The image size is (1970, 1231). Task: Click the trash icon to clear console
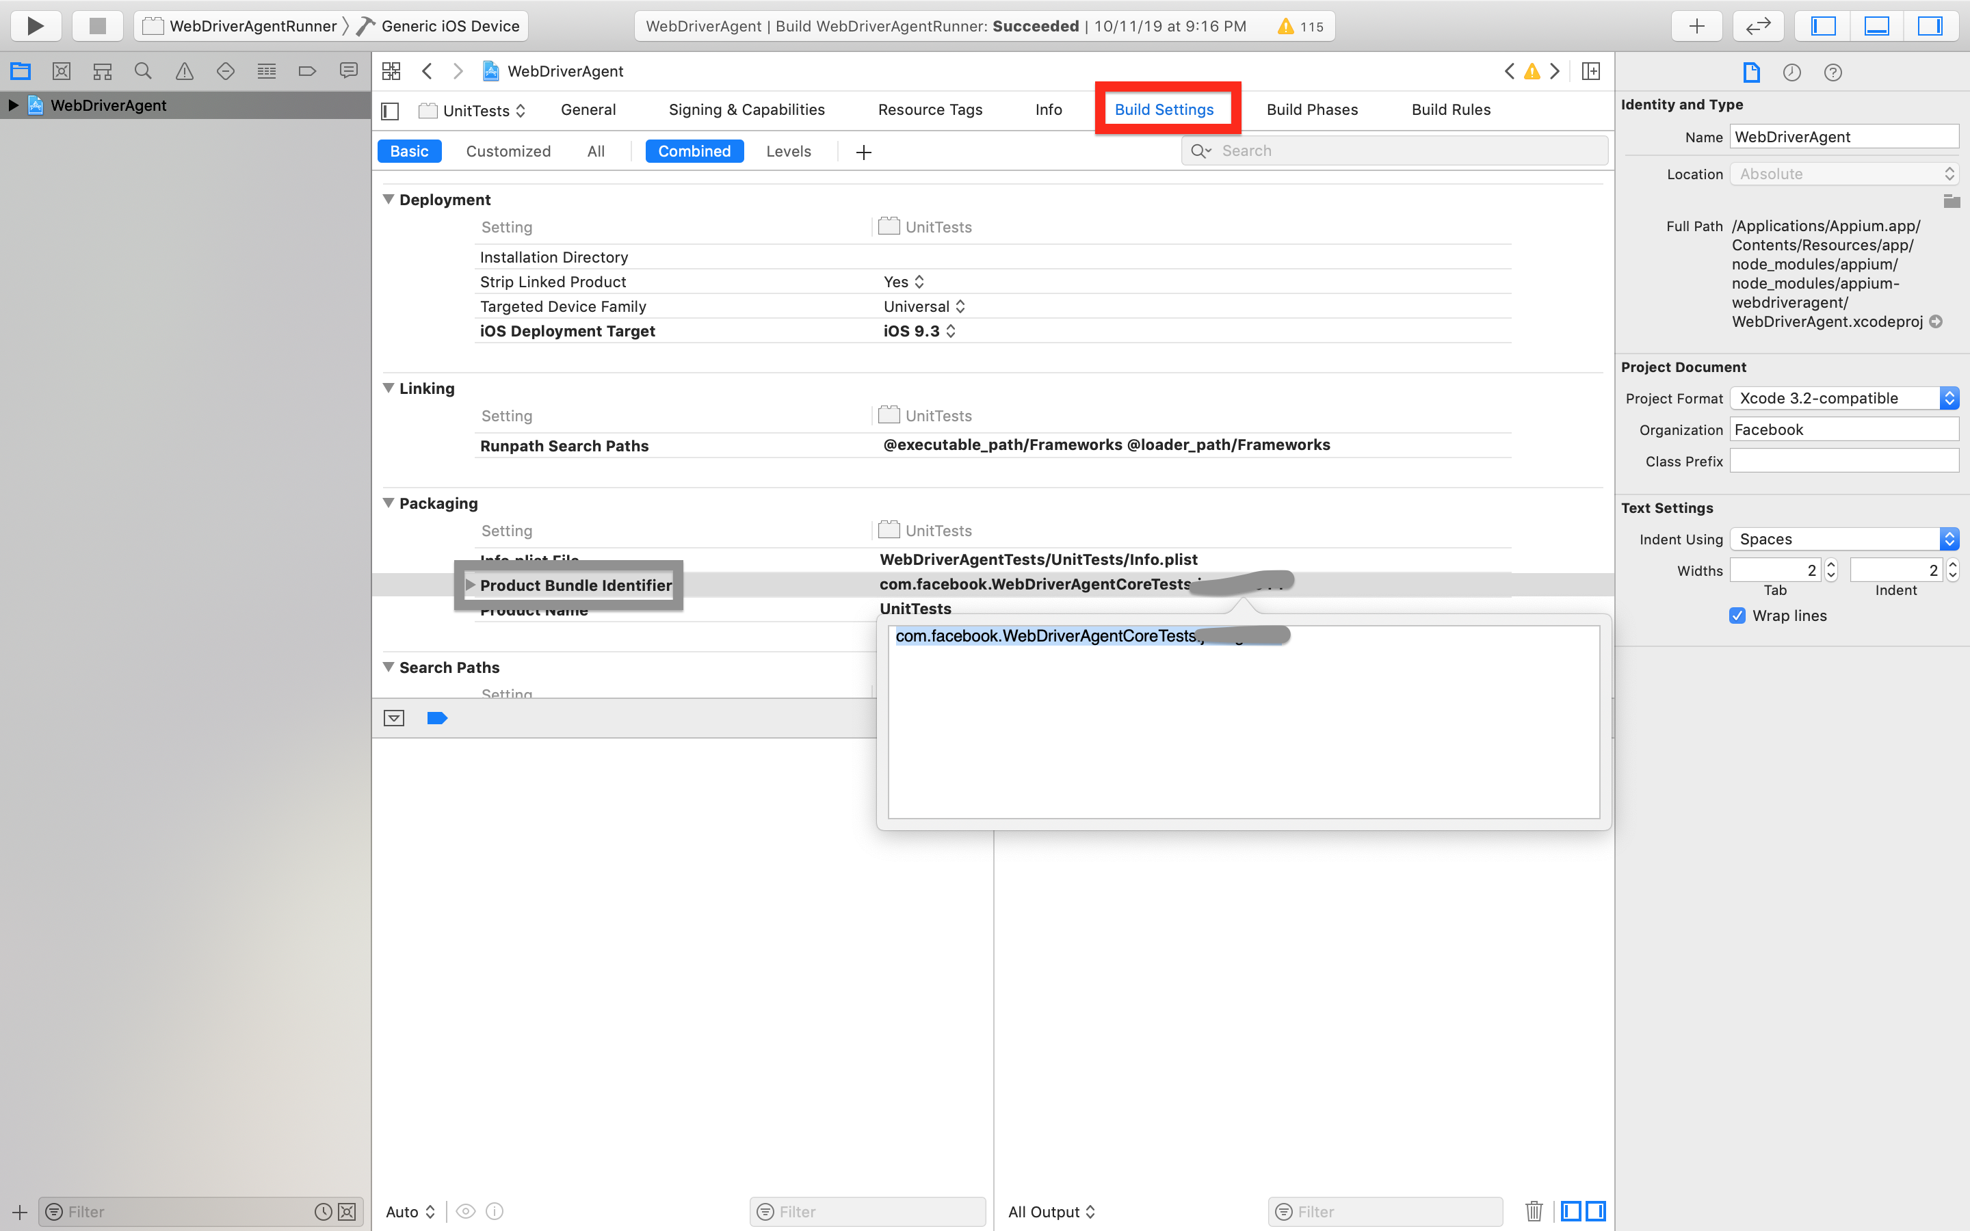click(1534, 1210)
